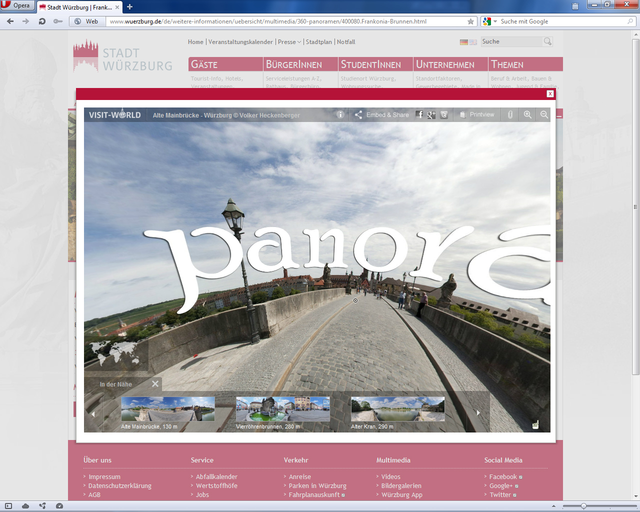Share the panorama on Google Plus
The image size is (640, 512).
[431, 114]
